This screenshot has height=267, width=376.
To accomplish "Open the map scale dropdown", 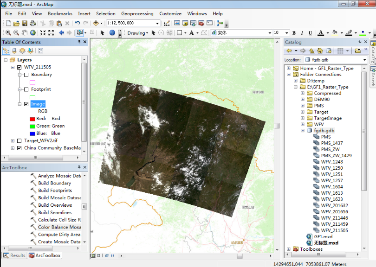I will pyautogui.click(x=157, y=23).
